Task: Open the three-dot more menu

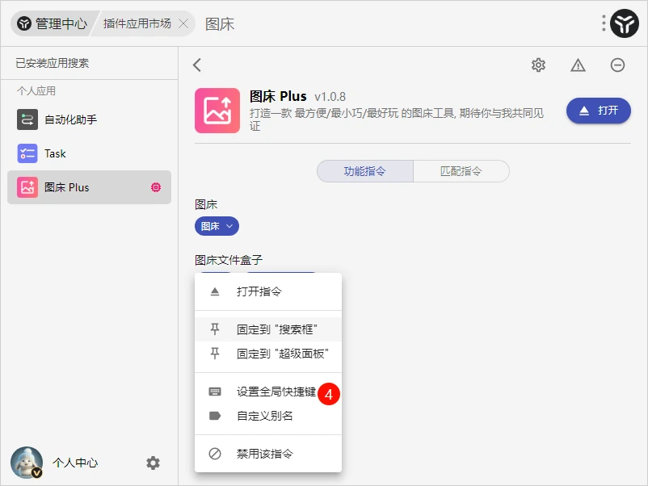Action: coord(604,23)
